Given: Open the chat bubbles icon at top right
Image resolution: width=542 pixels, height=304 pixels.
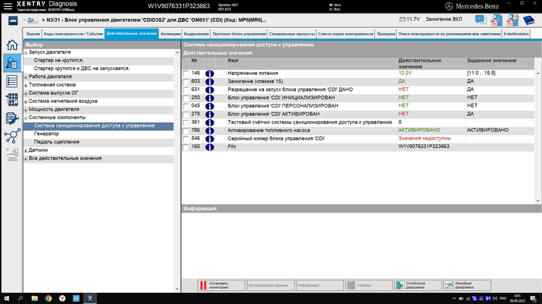Looking at the screenshot, I should pyautogui.click(x=481, y=20).
